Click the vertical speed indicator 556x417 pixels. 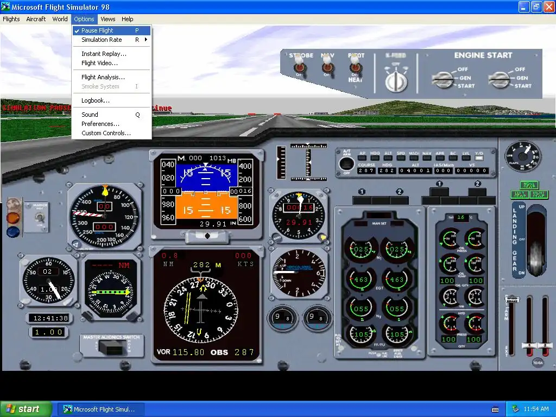(x=299, y=273)
